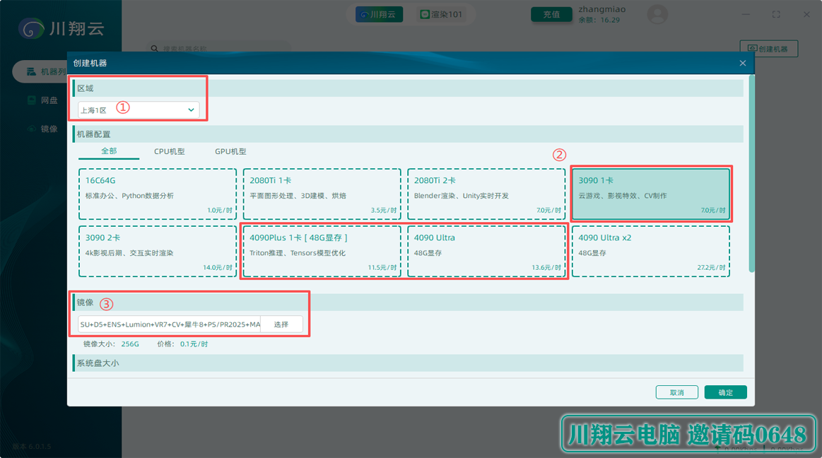Screen dimensions: 822x458
Task: Select the 16C64G machine card
Action: pos(158,194)
